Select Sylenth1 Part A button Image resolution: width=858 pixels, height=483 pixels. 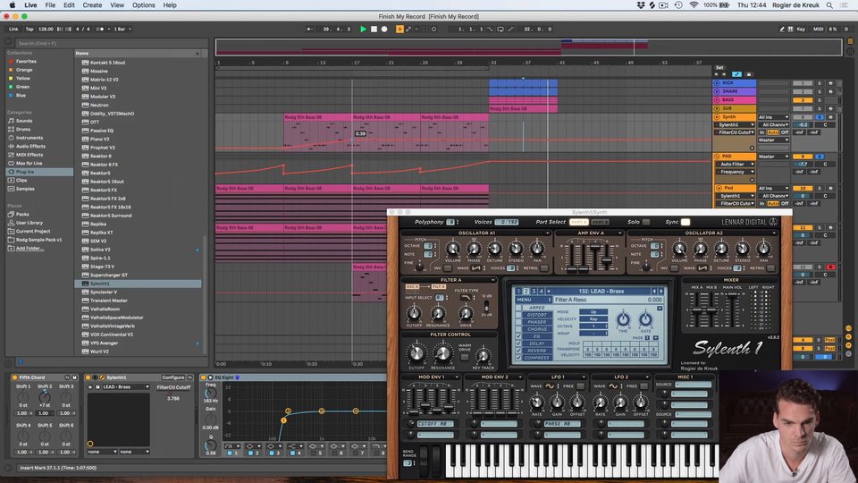tap(578, 223)
